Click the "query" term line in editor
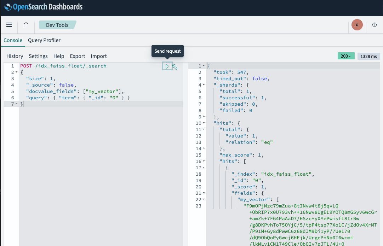 [78, 98]
